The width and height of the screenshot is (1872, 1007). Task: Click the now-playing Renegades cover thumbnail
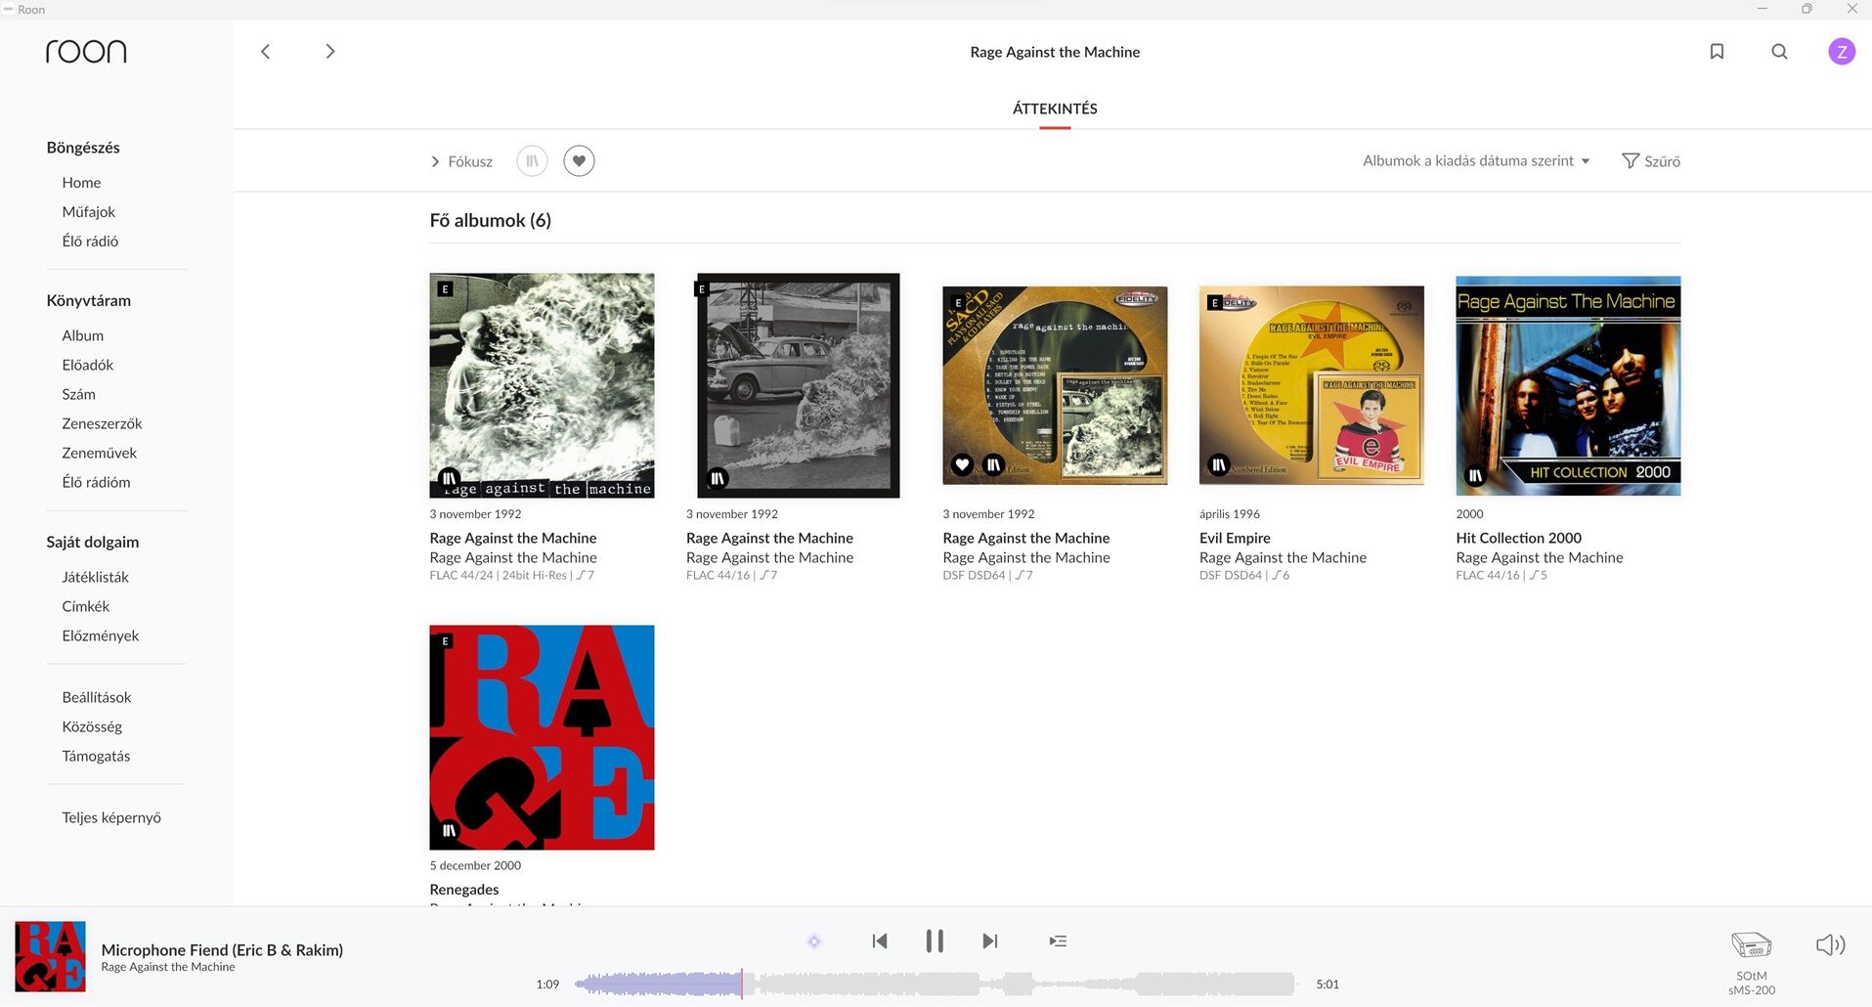coord(50,956)
